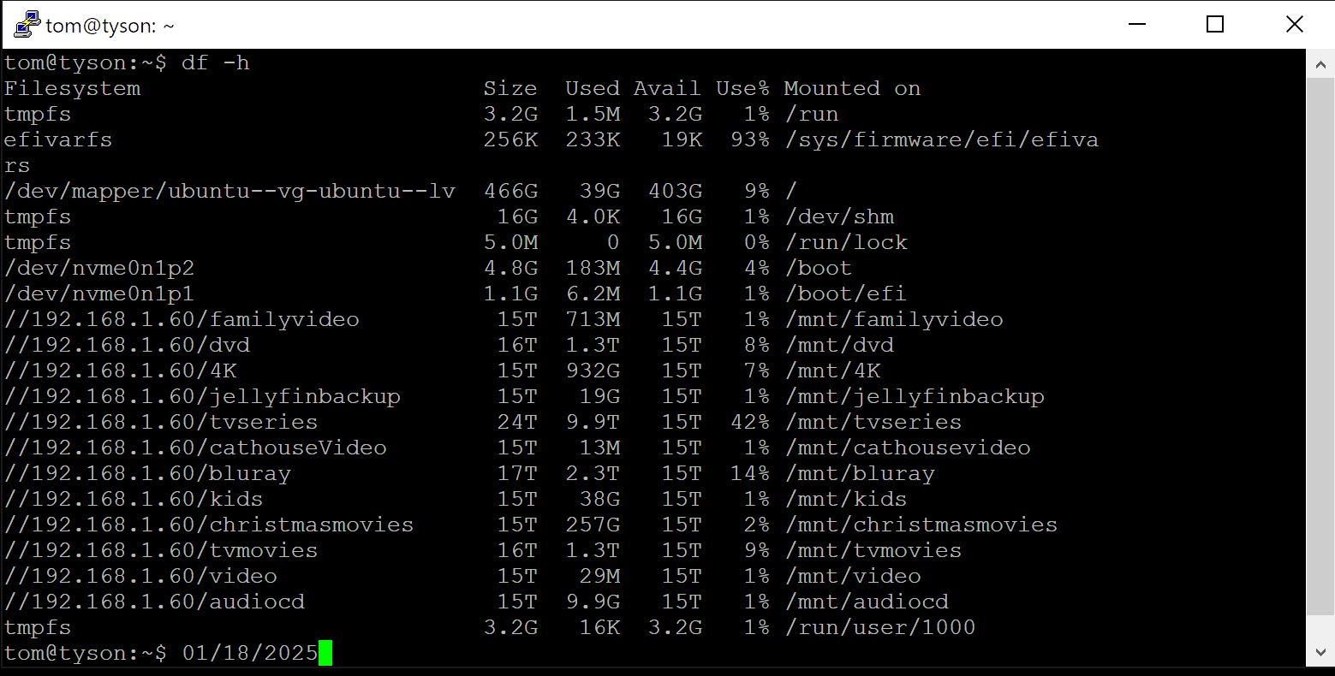
Task: Open the PuTTY system menu icon
Action: click(27, 24)
